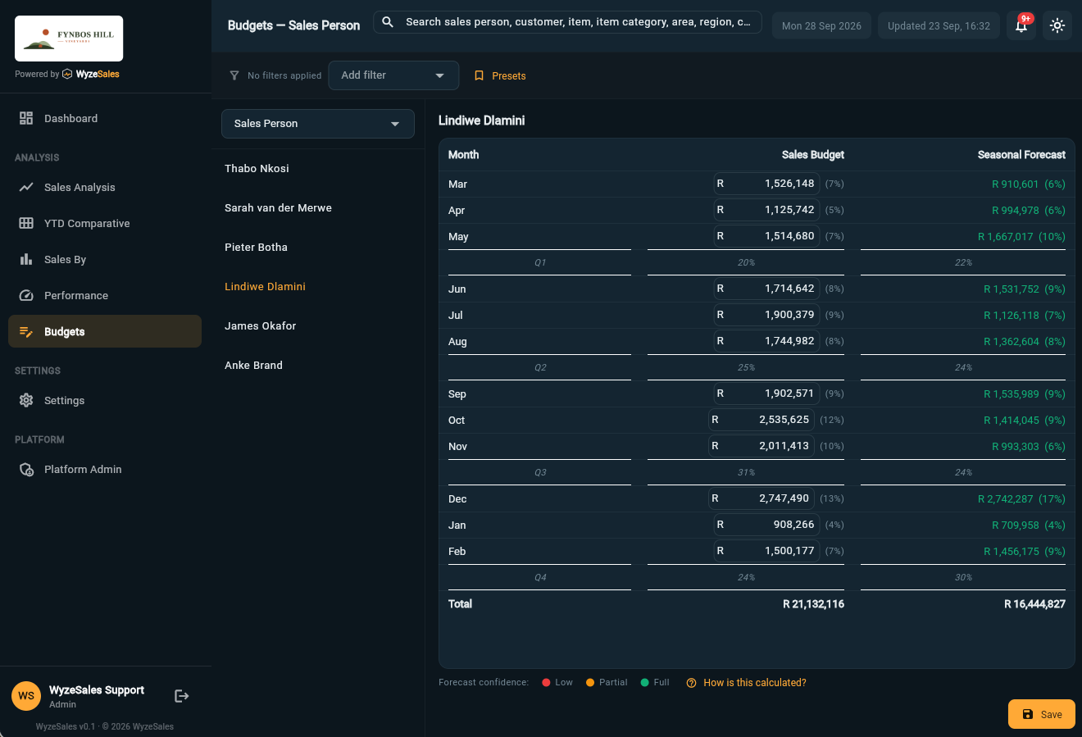Edit the Apr sales budget field
The width and height of the screenshot is (1082, 737).
pyautogui.click(x=766, y=210)
